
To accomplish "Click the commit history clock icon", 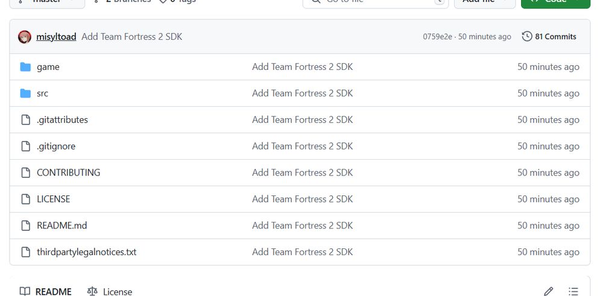I will click(x=527, y=37).
